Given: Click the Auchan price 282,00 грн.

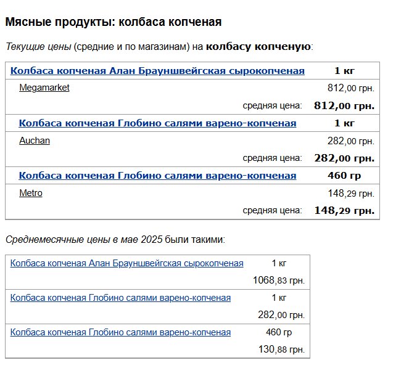Looking at the screenshot, I should click(351, 141).
